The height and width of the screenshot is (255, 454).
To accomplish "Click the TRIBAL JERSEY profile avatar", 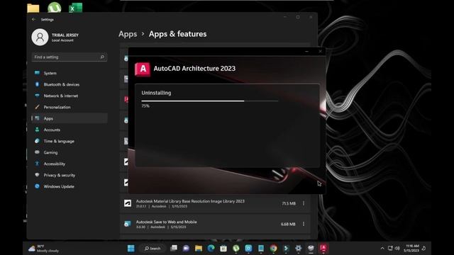I will (x=40, y=37).
